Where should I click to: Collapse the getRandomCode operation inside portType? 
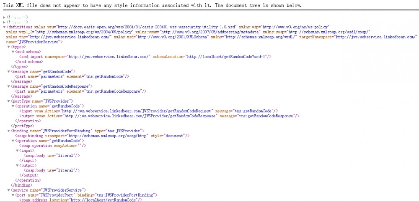tap(13, 106)
